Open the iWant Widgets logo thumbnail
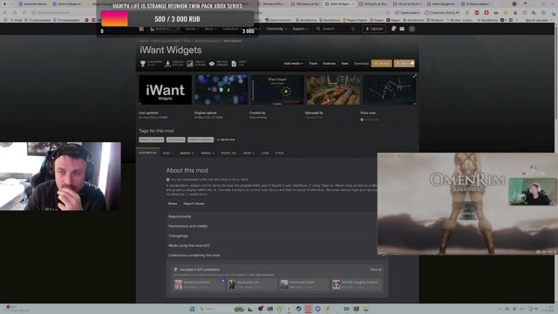This screenshot has width=558, height=314. click(x=165, y=90)
